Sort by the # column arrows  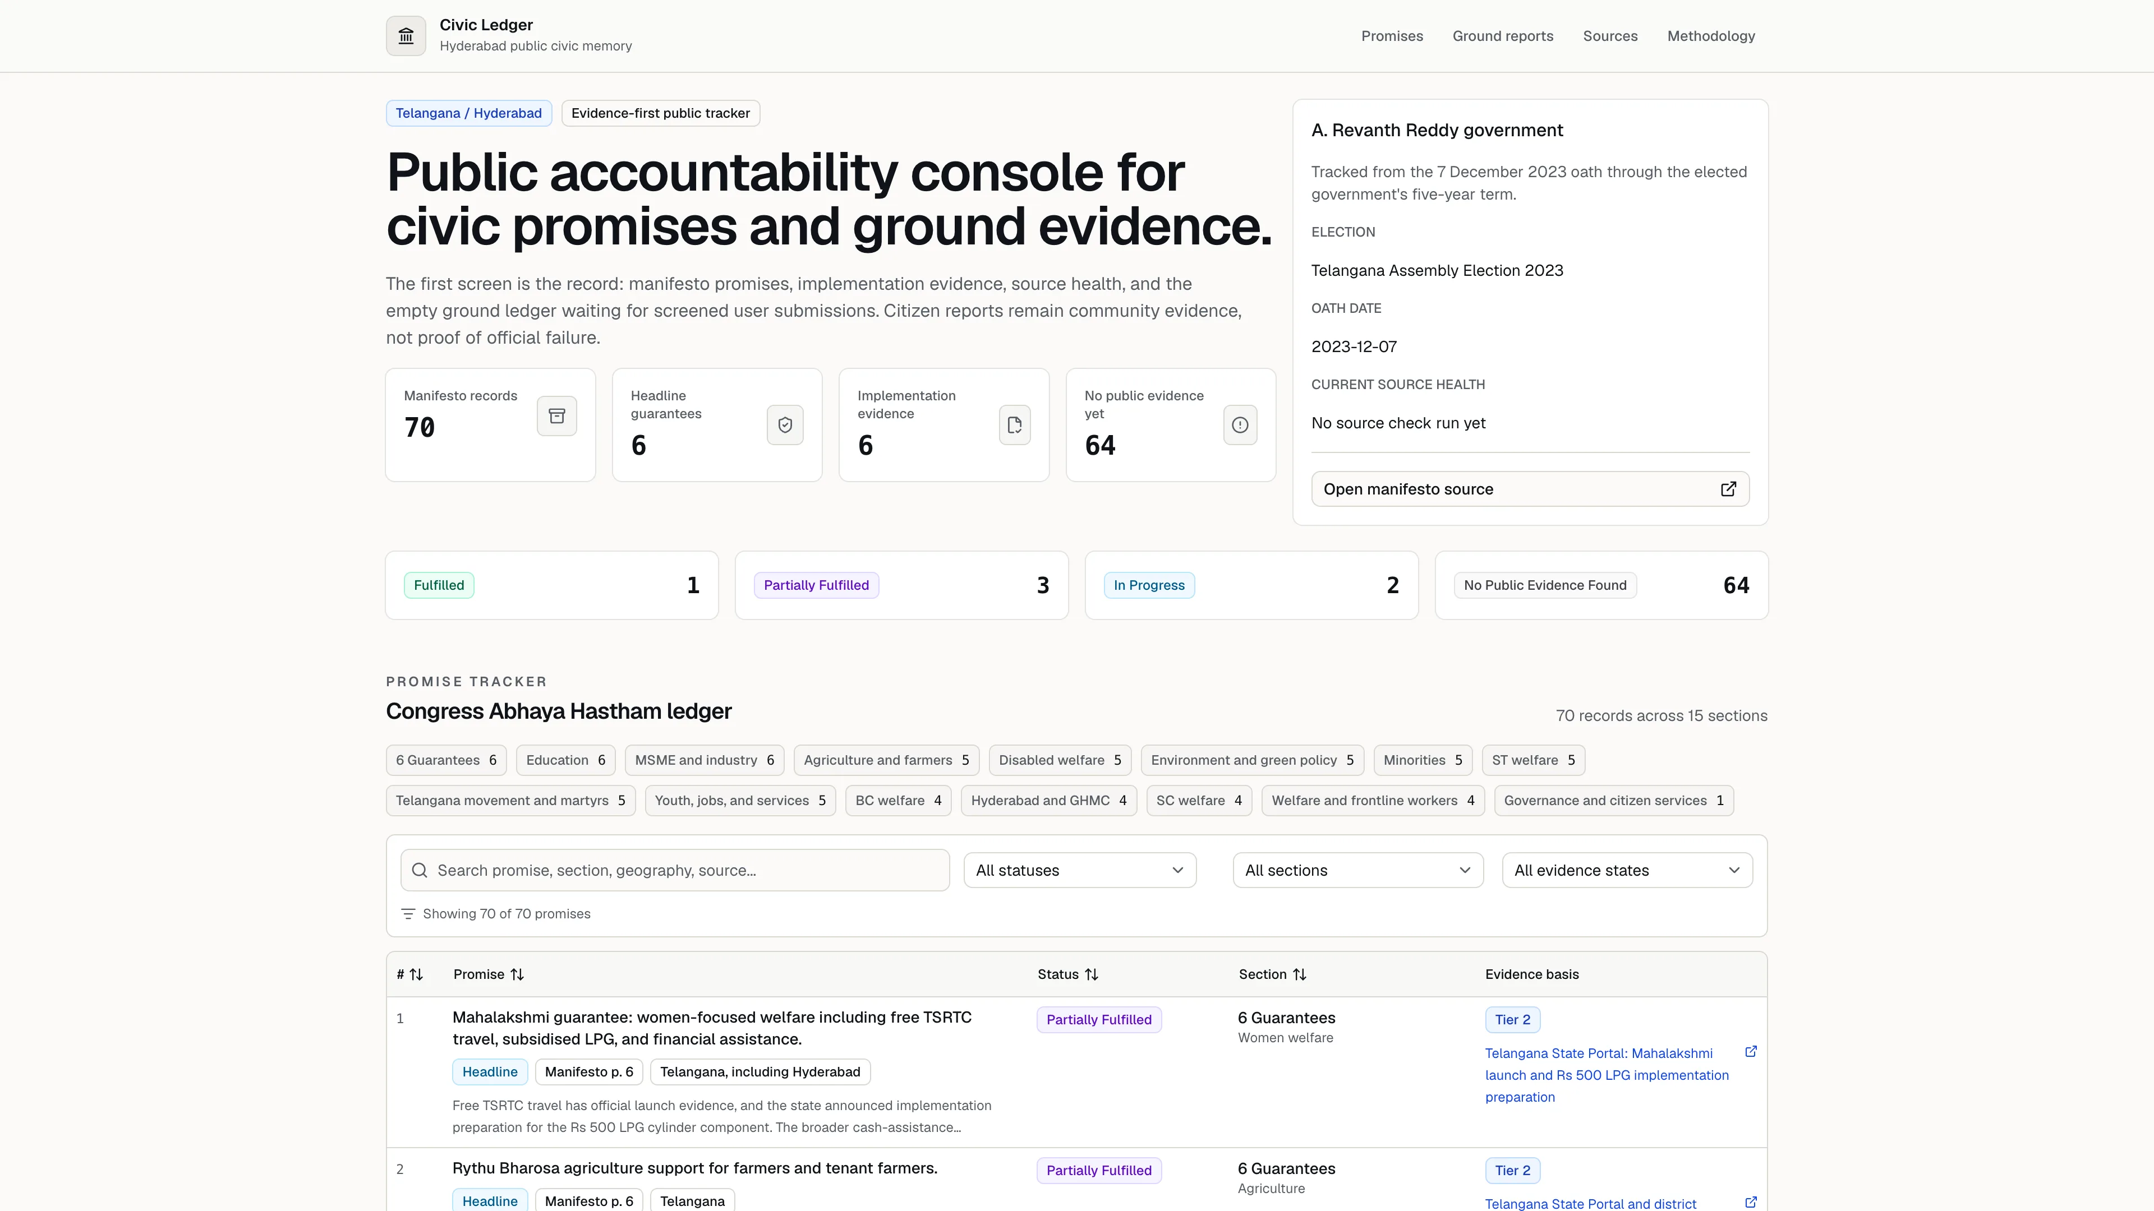coord(416,974)
